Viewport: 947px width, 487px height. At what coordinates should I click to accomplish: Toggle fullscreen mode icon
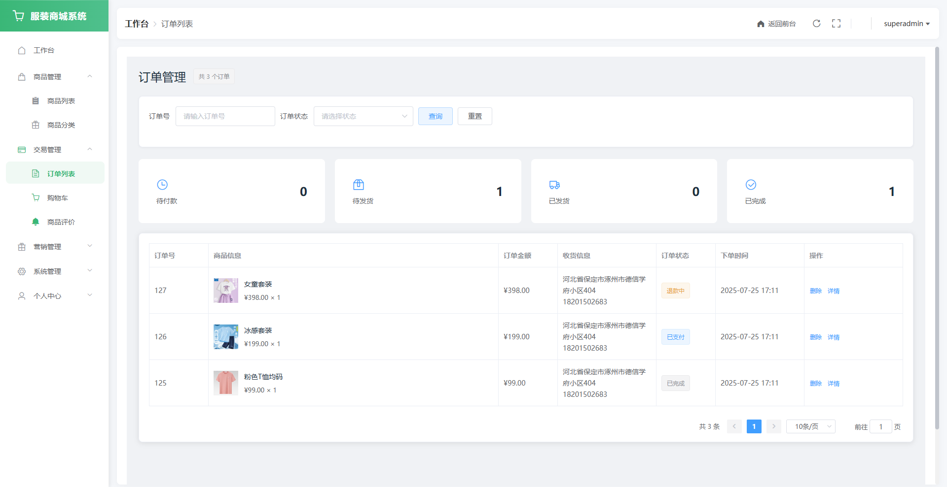click(836, 24)
